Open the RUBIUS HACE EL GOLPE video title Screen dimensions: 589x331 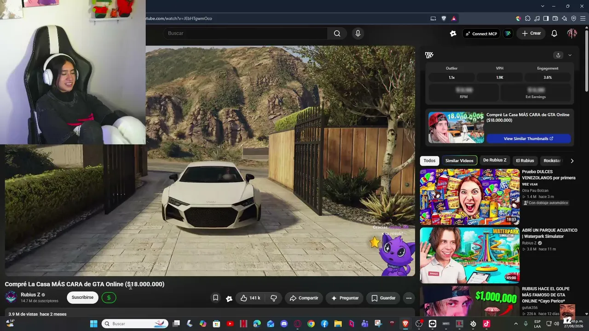click(546, 295)
